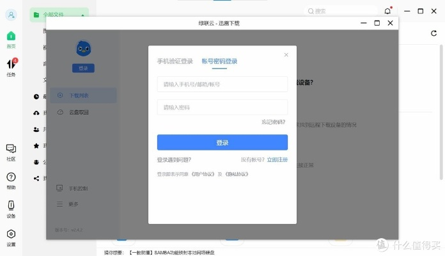Viewport: 445px width, 256px height.
Task: Minimize the 迅雷下载 window
Action: (364, 23)
